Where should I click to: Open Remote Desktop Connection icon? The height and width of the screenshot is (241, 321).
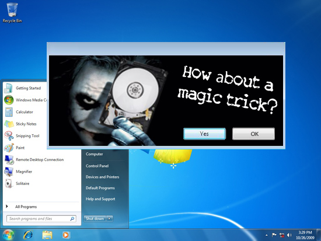pyautogui.click(x=9, y=160)
